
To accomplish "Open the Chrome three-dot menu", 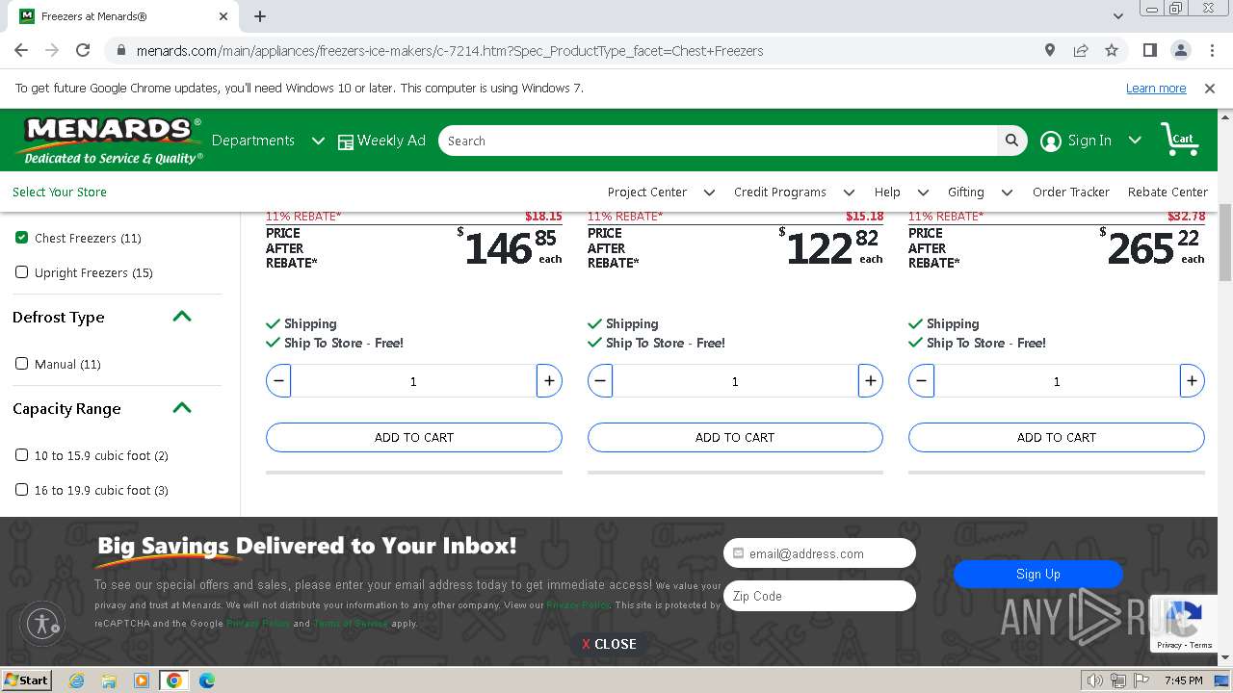I will point(1211,50).
